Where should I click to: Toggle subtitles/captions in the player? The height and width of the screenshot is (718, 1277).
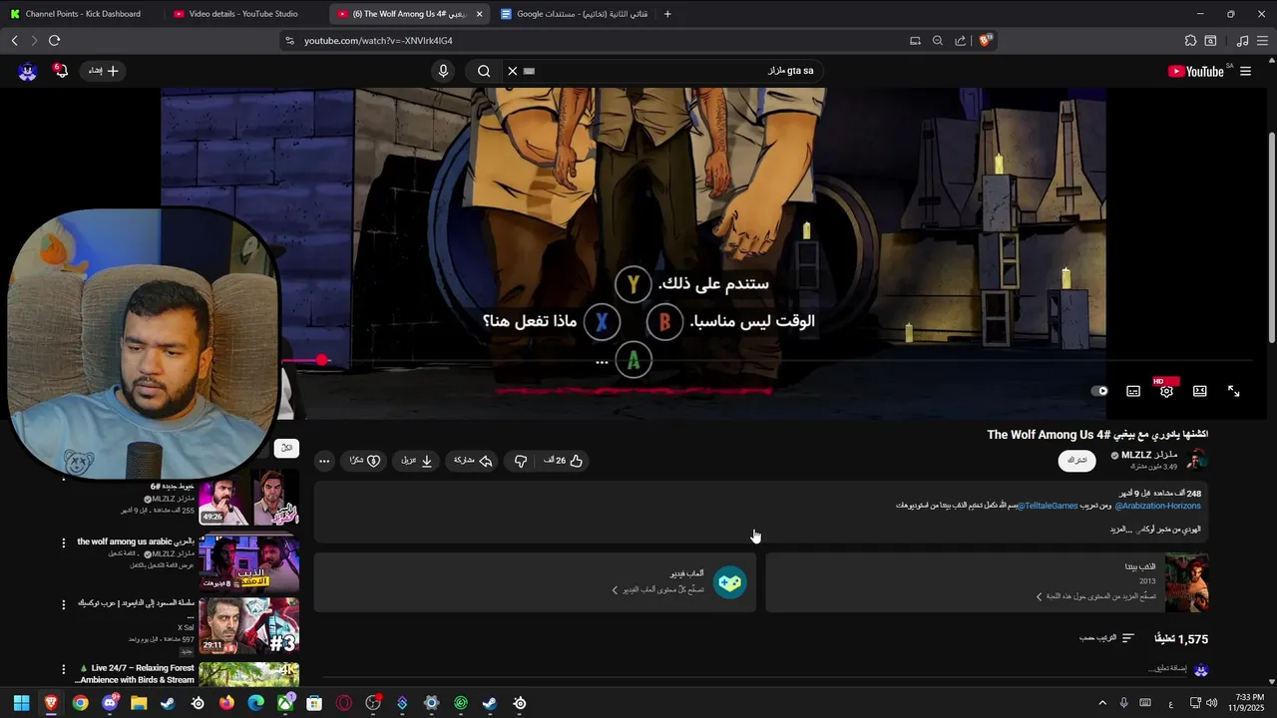tap(1133, 391)
